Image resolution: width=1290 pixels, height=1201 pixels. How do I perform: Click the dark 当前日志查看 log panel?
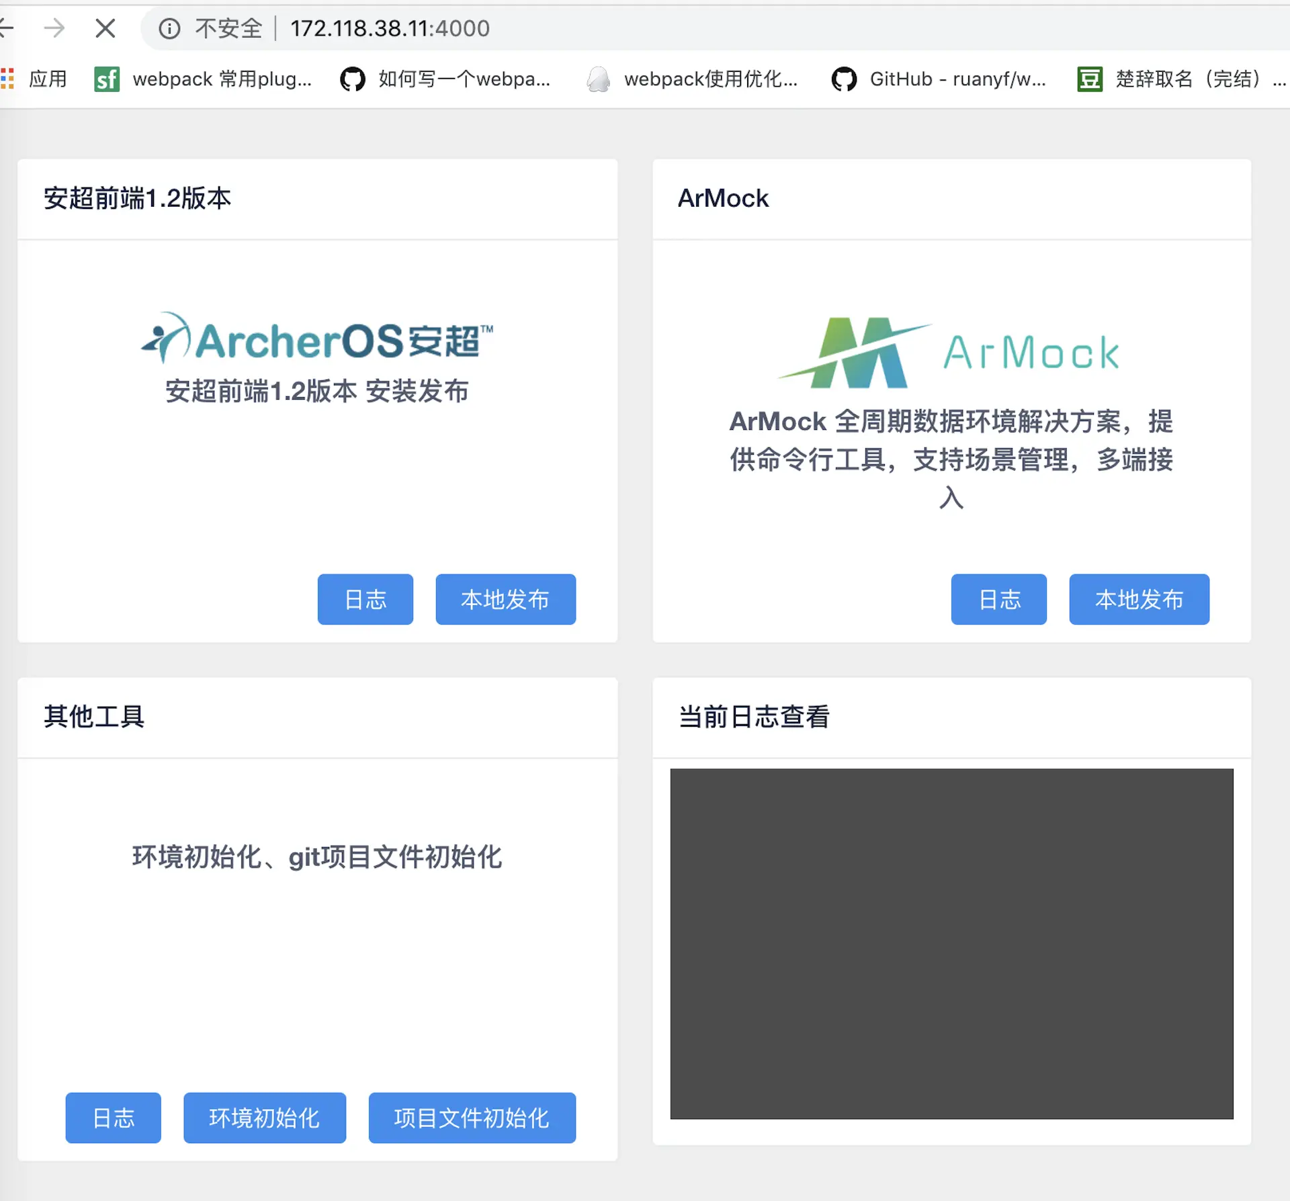(x=951, y=943)
